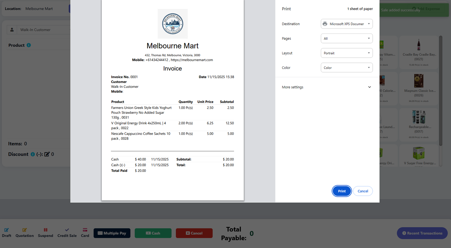Screen dimensions: 451x248
Task: Click the melbournemart.com website text on invoice
Action: click(x=192, y=60)
